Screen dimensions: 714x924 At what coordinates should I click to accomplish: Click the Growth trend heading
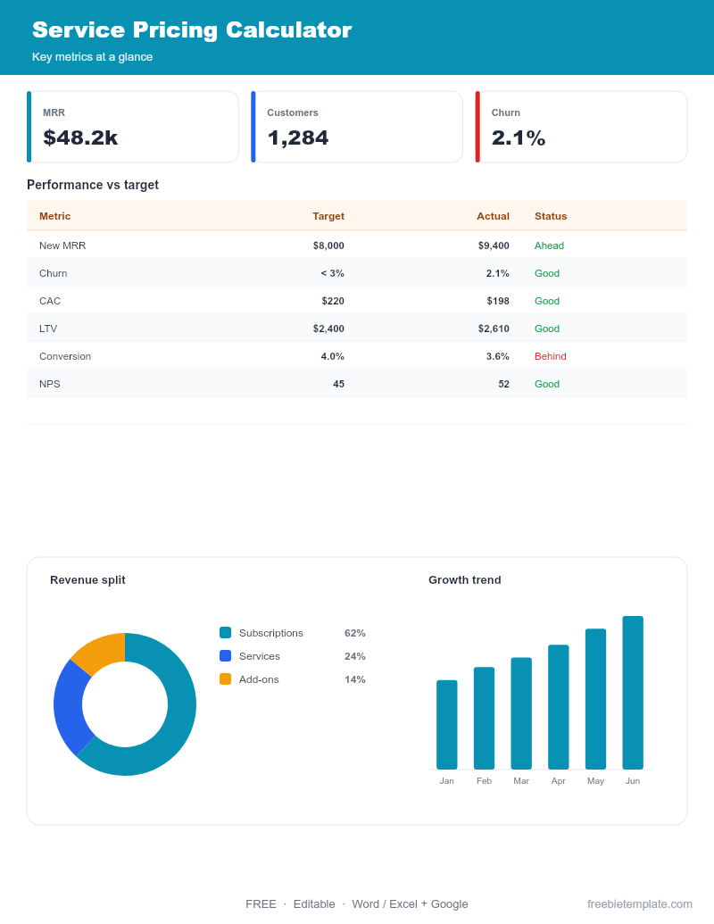(x=465, y=580)
